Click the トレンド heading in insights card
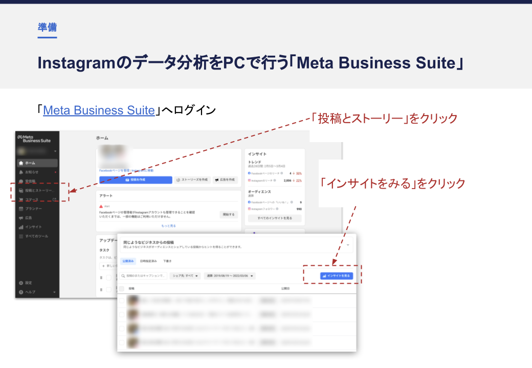The width and height of the screenshot is (532, 368). tap(254, 163)
